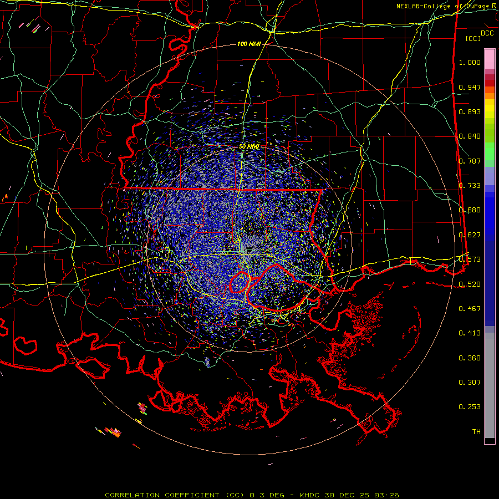Screen dimensions: 499x499
Task: Click the 0.627 legend value
Action: [x=470, y=235]
